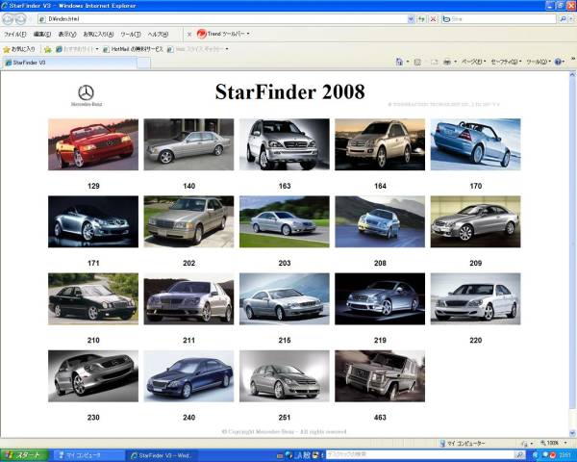577x462 pixels.
Task: Click the search magnifier icon in IE
Action: coord(562,19)
